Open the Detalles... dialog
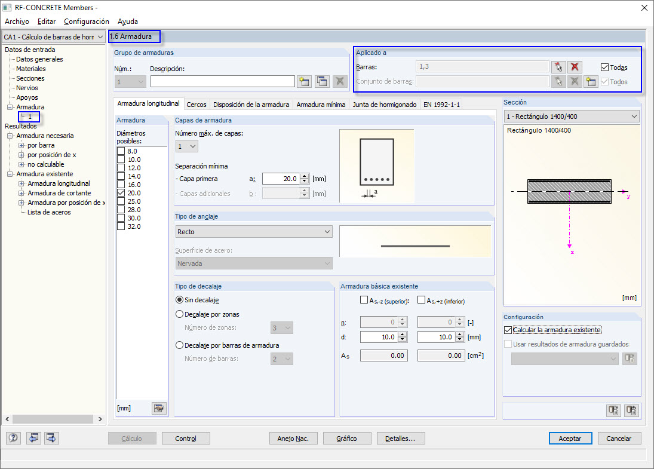 pos(400,439)
